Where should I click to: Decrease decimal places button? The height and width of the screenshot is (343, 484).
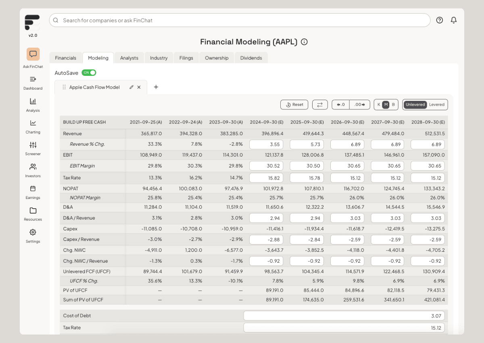point(341,105)
